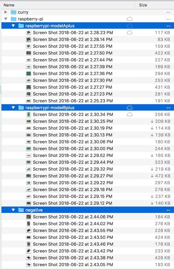This screenshot has height=269, width=174.
Task: Click cloud icon on raspberrypi-modelBplus row
Action: point(129,107)
